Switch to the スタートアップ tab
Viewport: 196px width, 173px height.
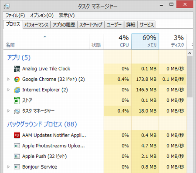coord(91,25)
